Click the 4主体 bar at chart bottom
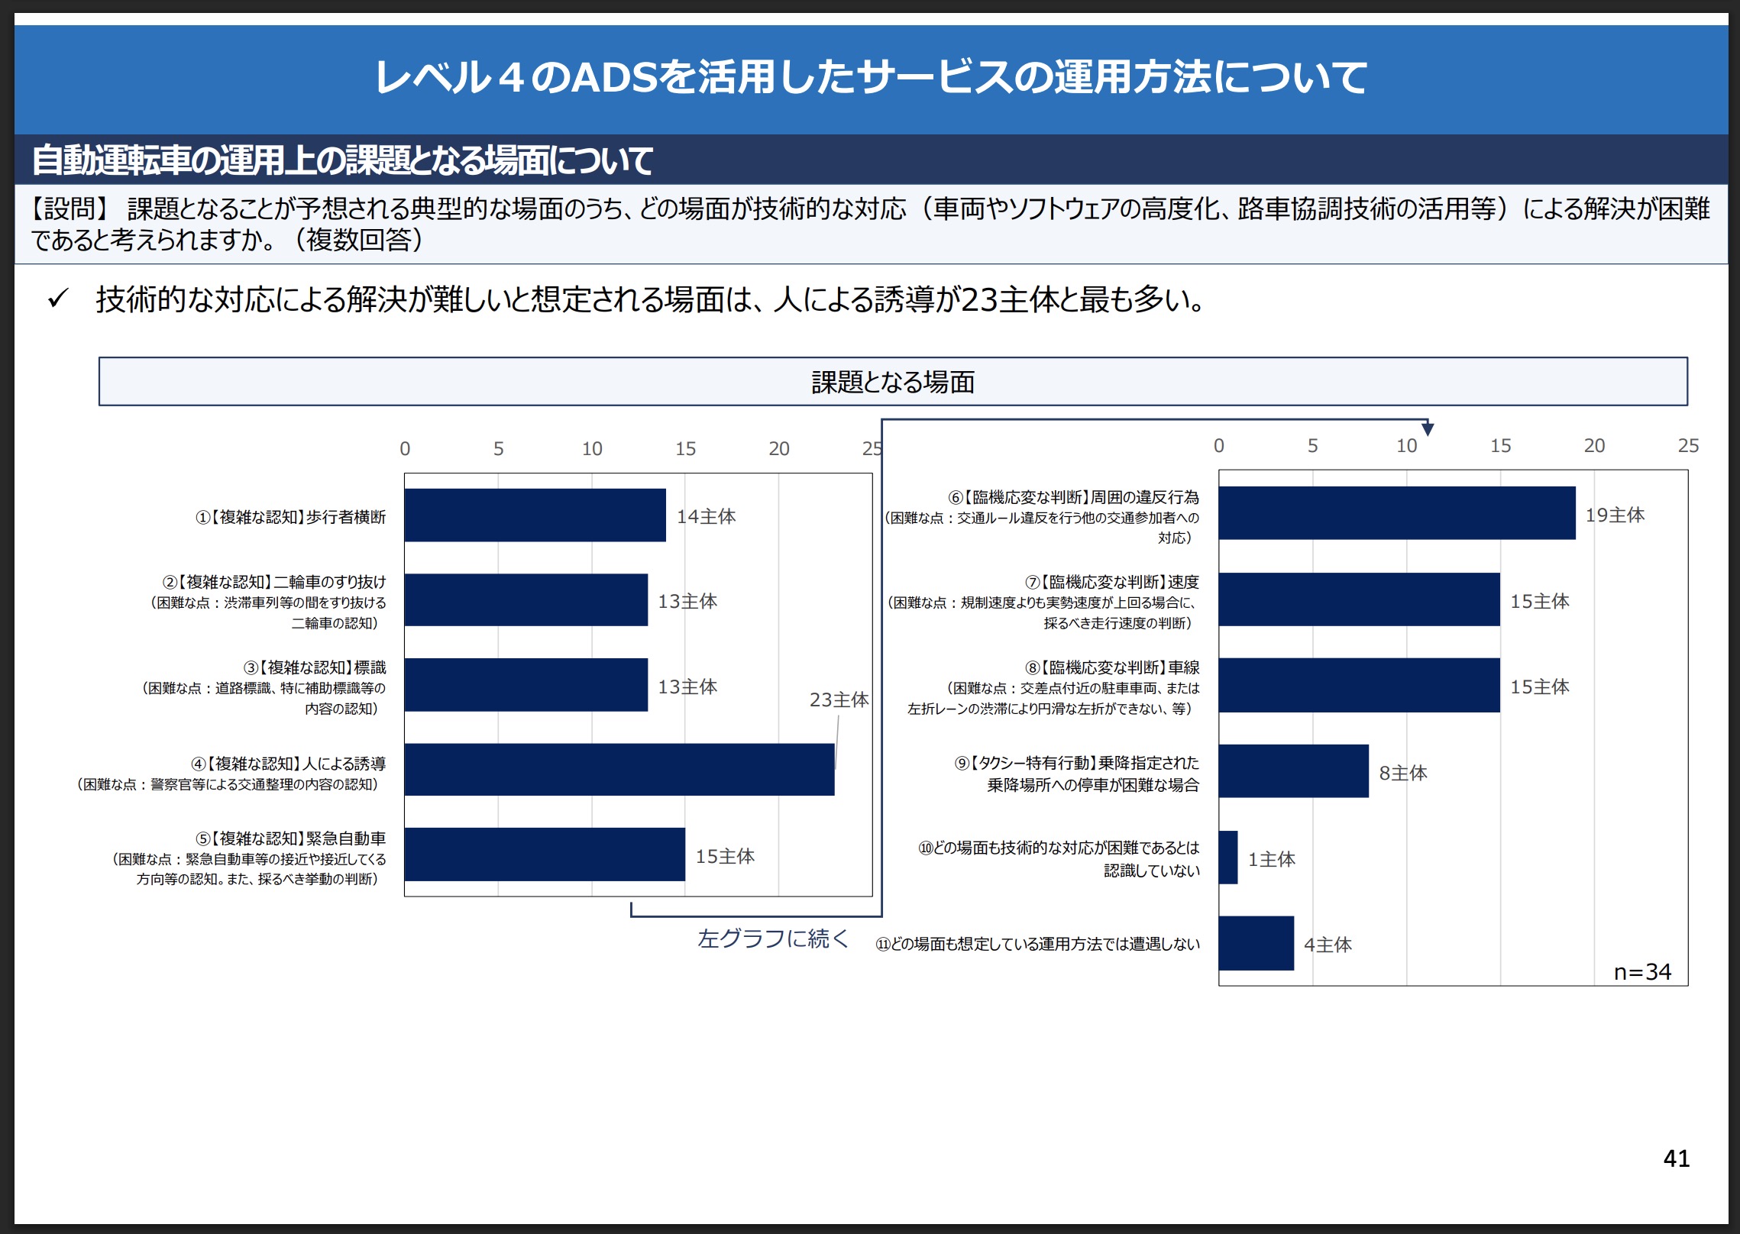The width and height of the screenshot is (1740, 1234). [x=1256, y=943]
